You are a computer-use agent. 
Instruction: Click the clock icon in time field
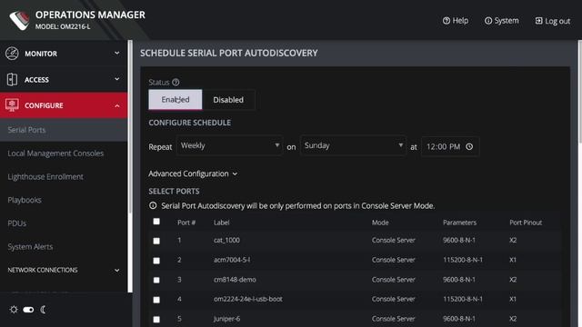(469, 146)
